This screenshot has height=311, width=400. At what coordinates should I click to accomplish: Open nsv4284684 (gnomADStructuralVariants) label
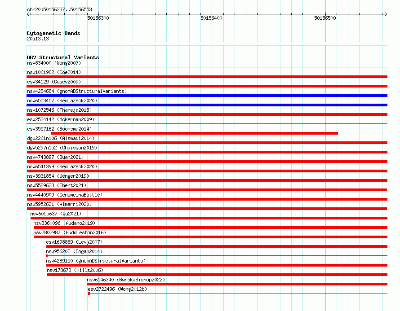click(x=77, y=91)
